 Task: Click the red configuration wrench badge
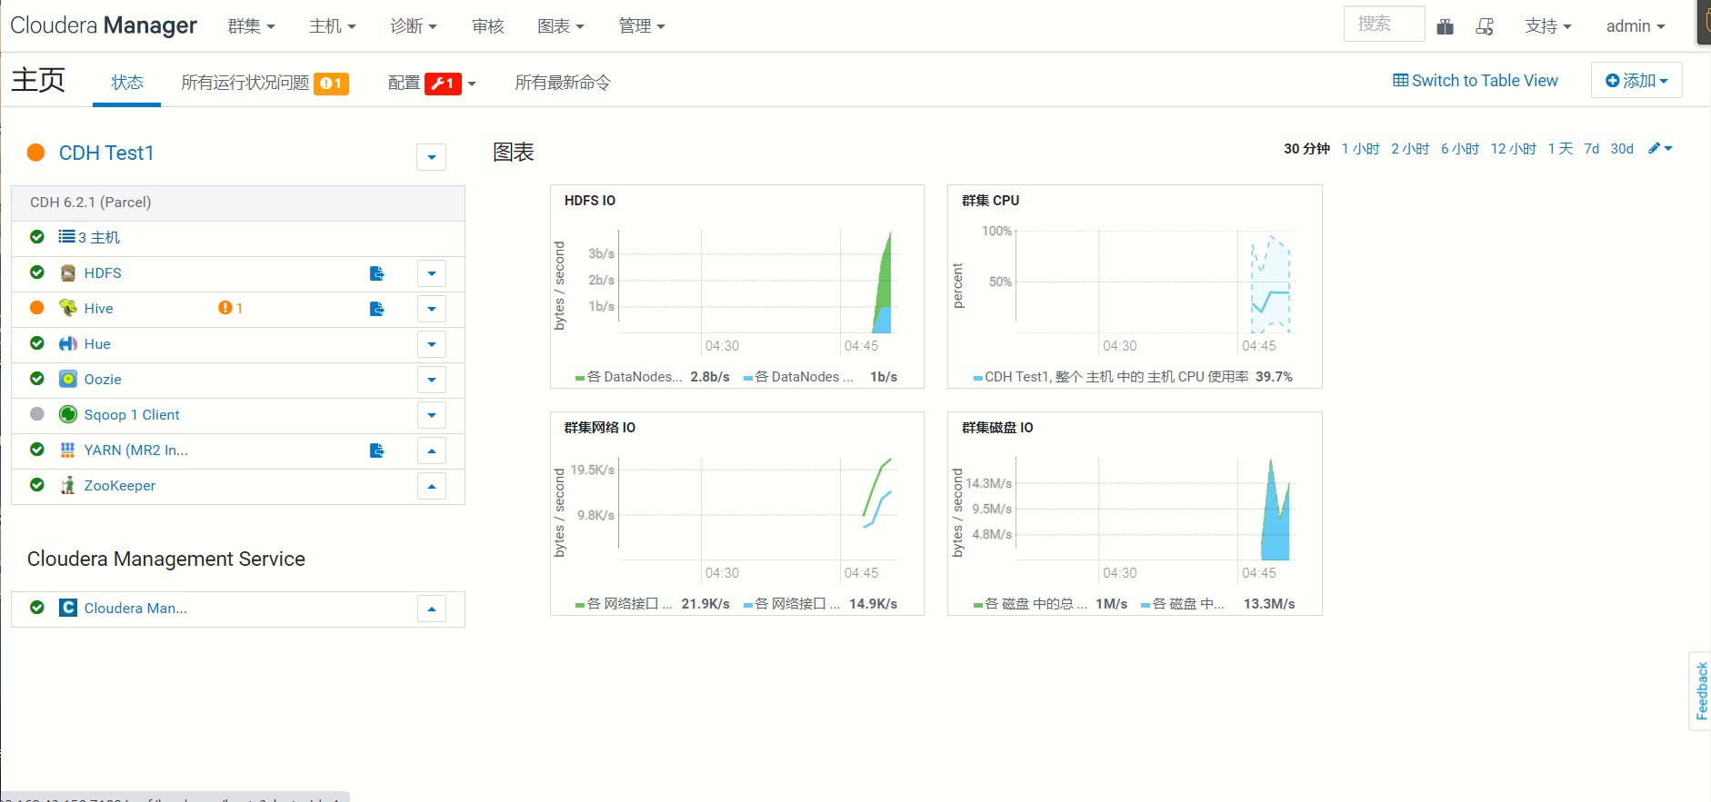click(x=443, y=84)
